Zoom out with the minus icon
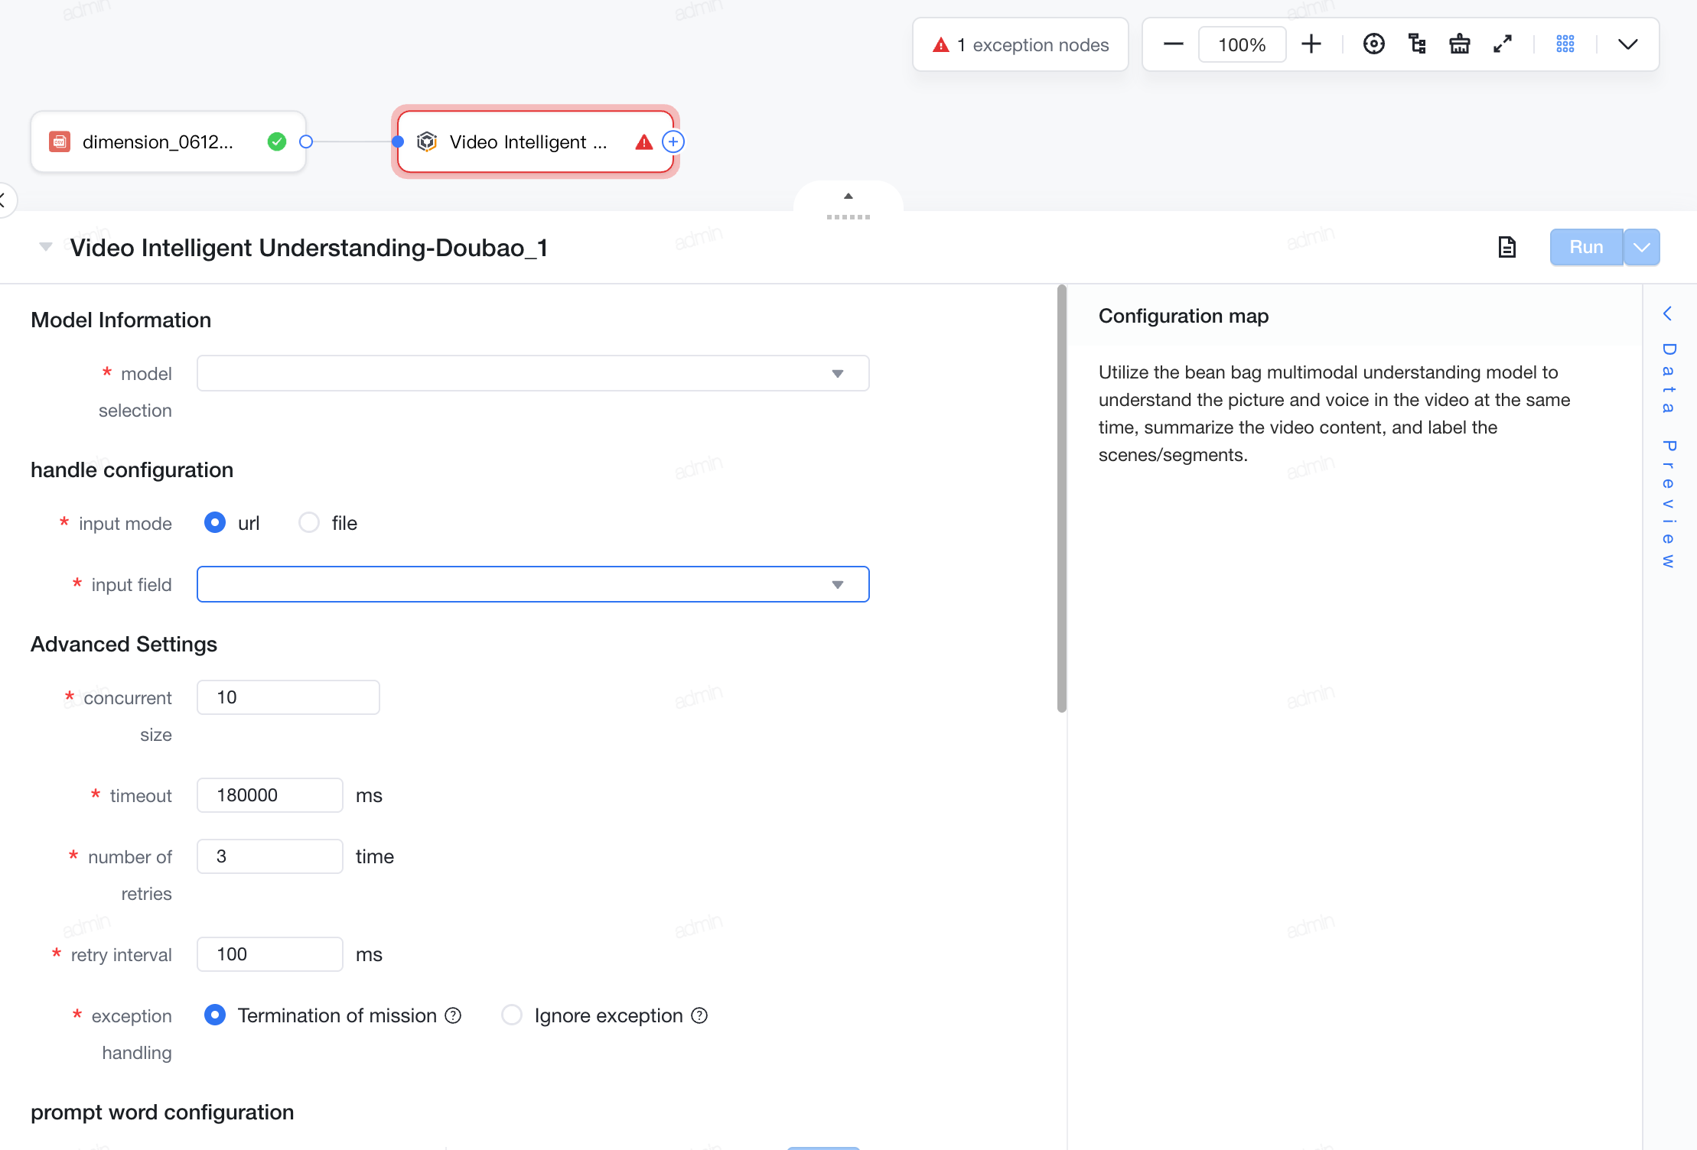The image size is (1697, 1150). coord(1173,44)
